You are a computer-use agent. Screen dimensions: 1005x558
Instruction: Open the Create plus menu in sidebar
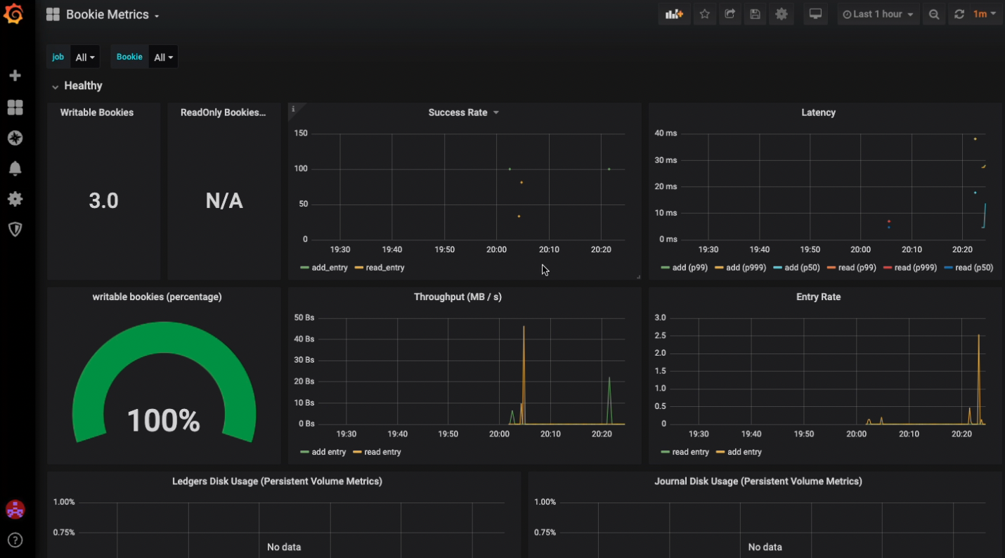[x=15, y=75]
